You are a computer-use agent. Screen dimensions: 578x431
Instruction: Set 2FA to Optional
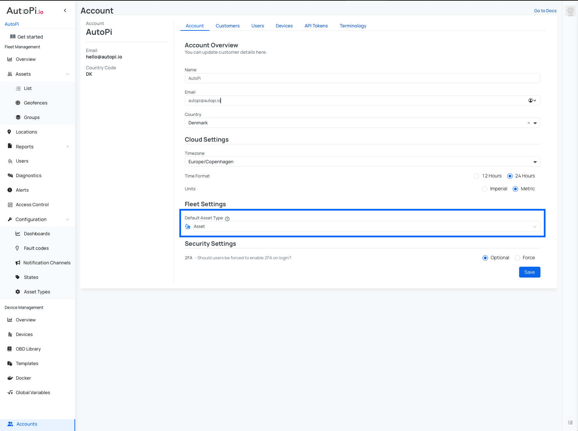click(x=485, y=258)
